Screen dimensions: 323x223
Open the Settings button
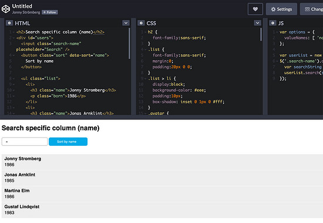pos(281,9)
